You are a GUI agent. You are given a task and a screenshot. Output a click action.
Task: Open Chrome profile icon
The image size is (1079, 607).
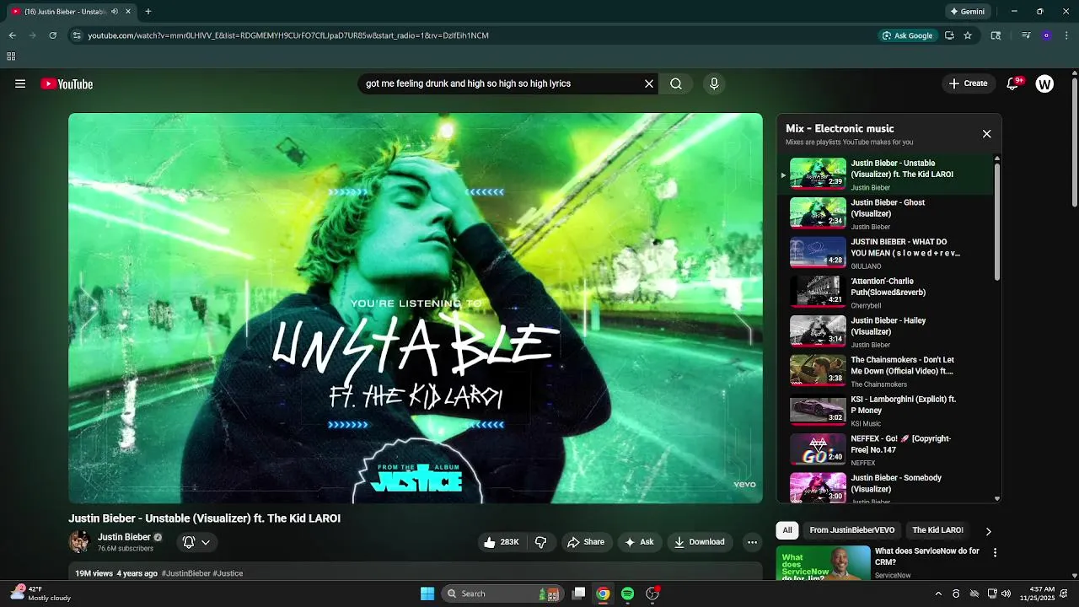pos(1046,35)
